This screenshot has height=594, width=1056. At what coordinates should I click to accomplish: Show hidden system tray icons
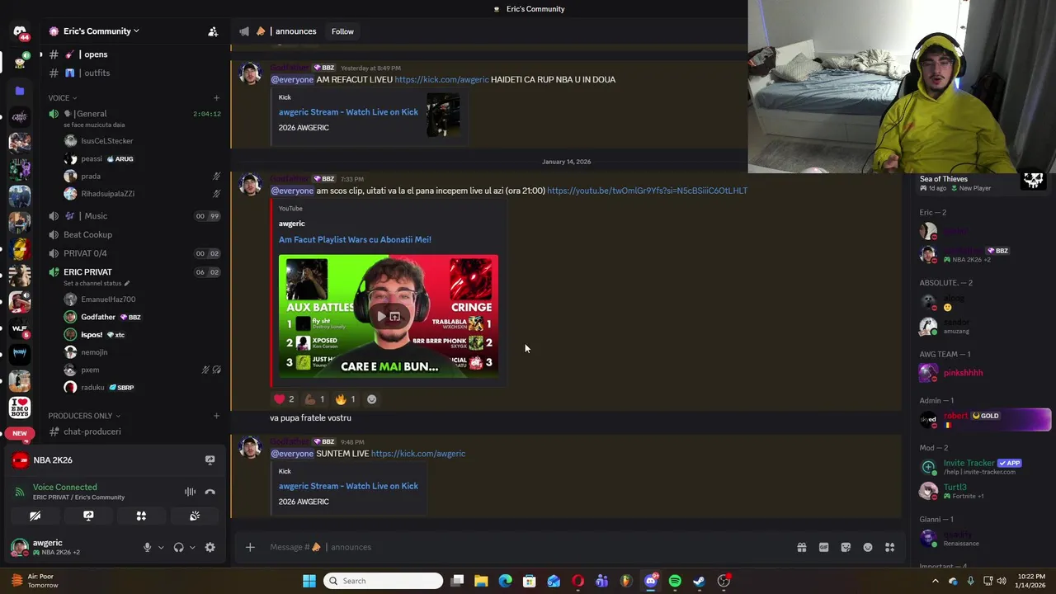pos(935,581)
